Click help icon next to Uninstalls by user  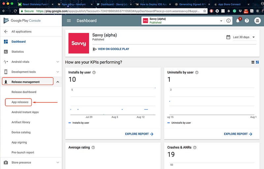[197, 72]
